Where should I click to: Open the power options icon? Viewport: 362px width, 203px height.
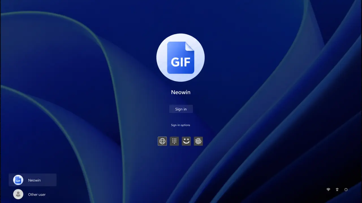(x=346, y=189)
